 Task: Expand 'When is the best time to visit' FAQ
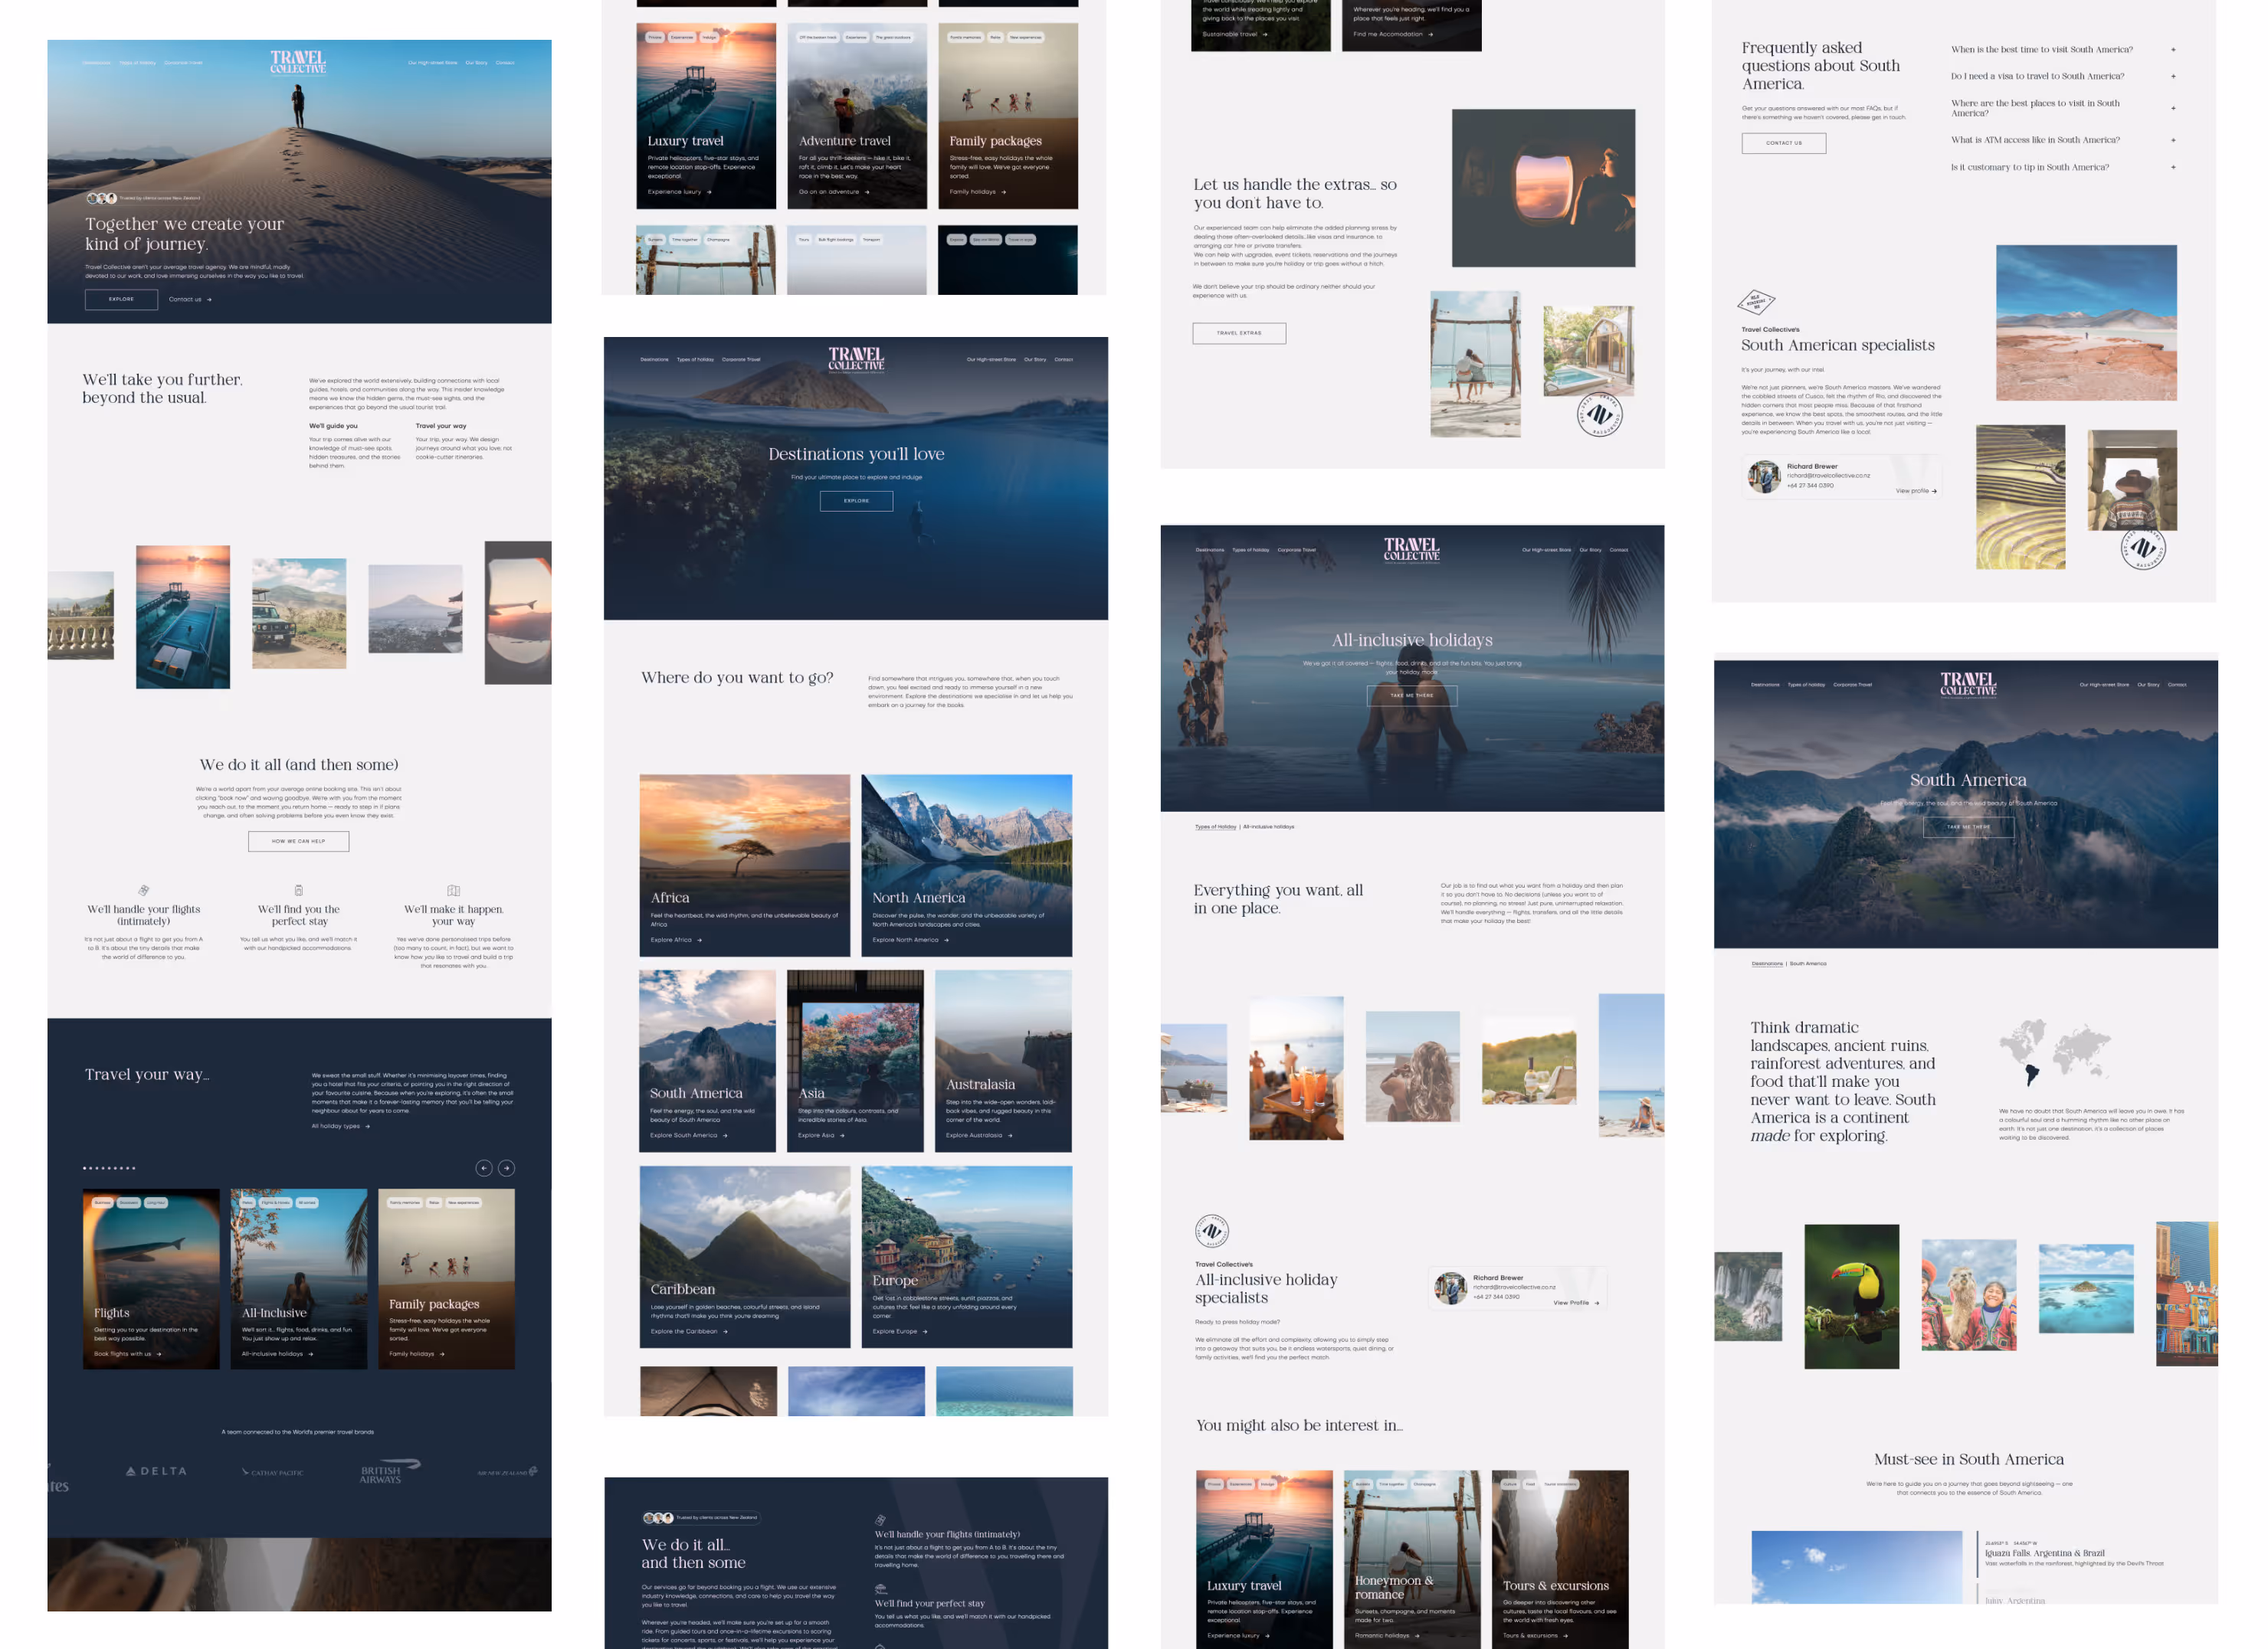click(x=2173, y=49)
